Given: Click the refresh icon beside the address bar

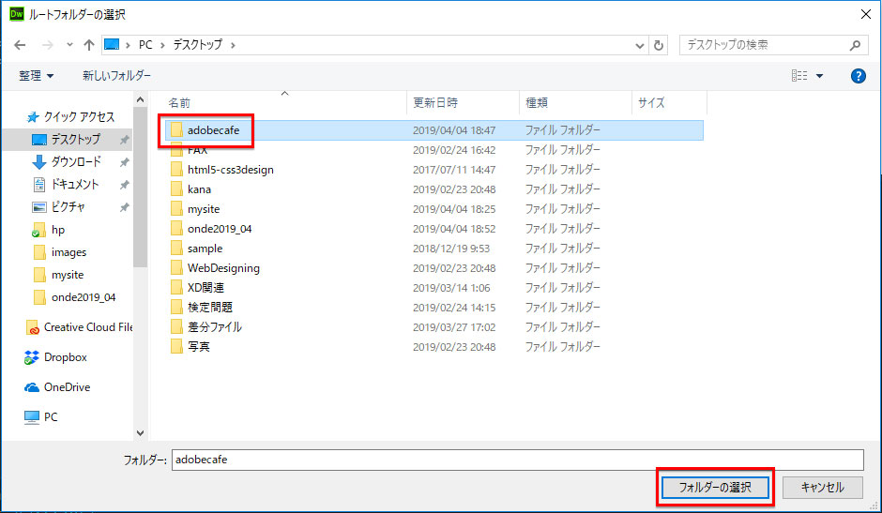Looking at the screenshot, I should click(660, 45).
